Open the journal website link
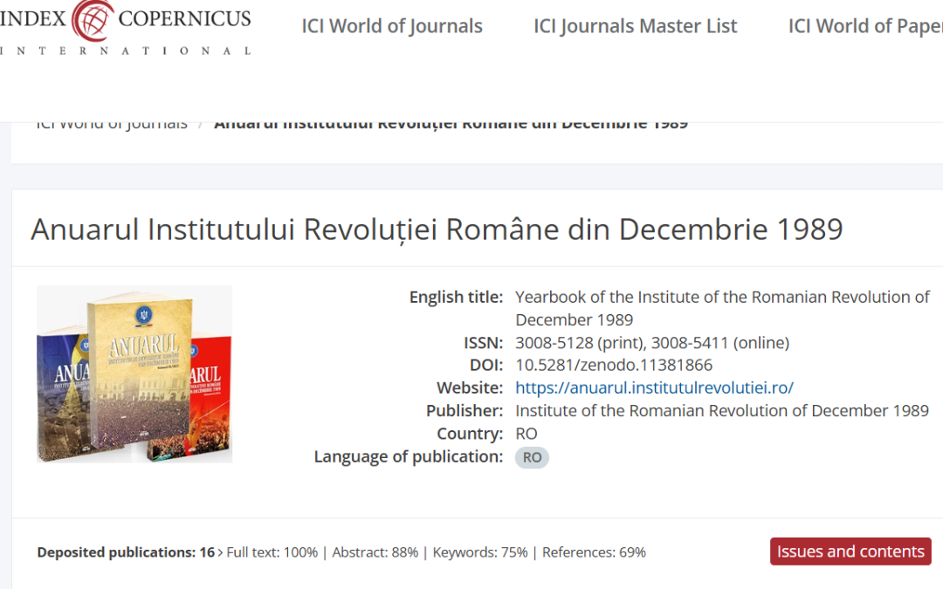Image resolution: width=943 pixels, height=589 pixels. pyautogui.click(x=655, y=387)
